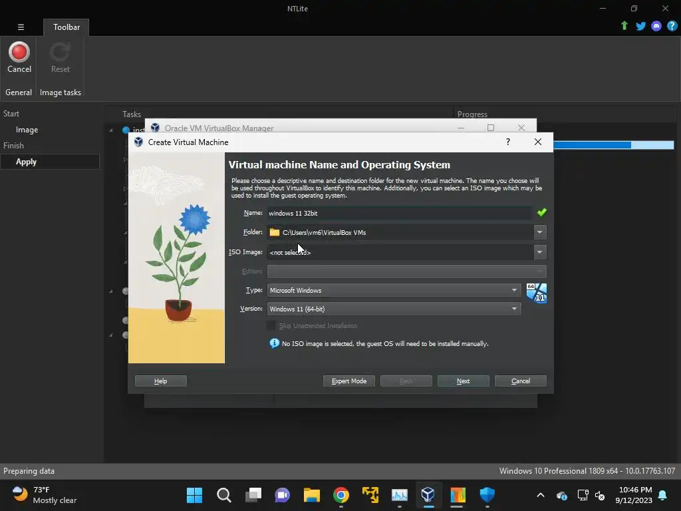Click the NTLite help question mark icon
The height and width of the screenshot is (511, 681).
click(x=672, y=26)
